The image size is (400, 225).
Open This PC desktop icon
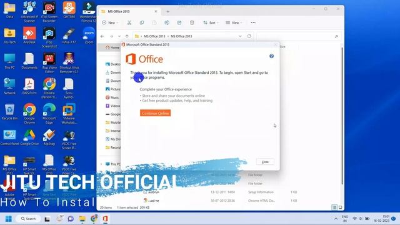point(9,61)
